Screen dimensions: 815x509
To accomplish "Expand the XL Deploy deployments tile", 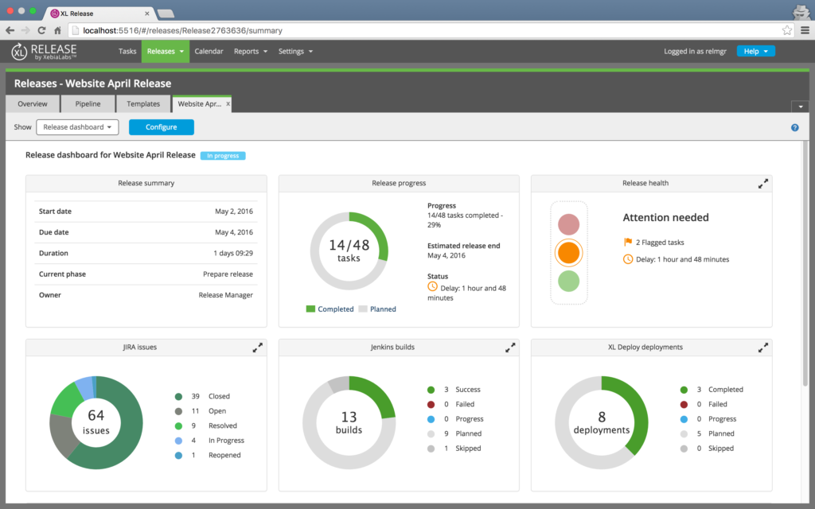I will coord(763,348).
